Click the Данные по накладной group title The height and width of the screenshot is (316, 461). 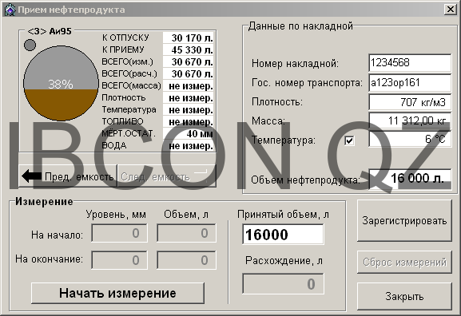pos(300,26)
